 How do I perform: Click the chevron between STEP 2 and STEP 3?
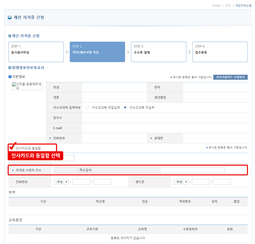pyautogui.click(x=128, y=52)
